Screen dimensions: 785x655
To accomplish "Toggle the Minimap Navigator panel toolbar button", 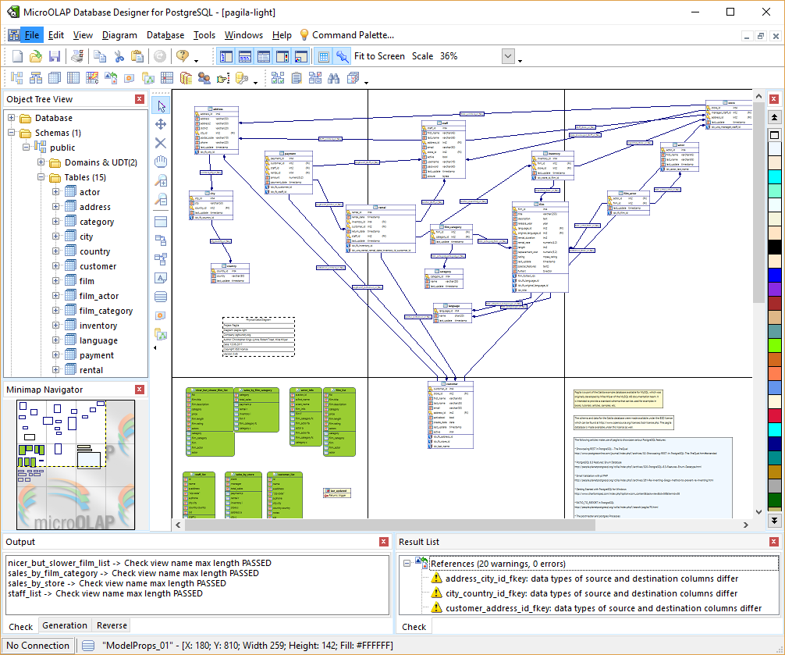I will [x=301, y=56].
